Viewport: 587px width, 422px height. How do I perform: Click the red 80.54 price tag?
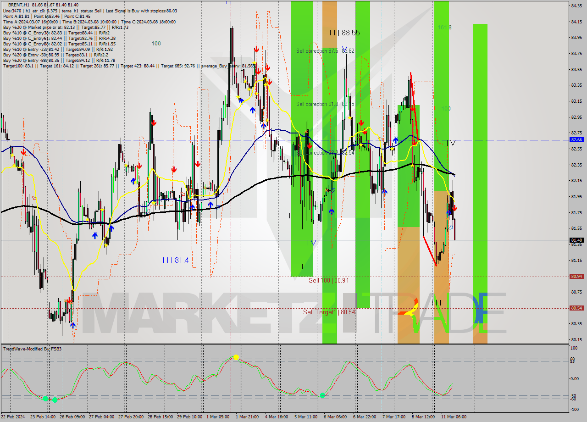click(576, 308)
